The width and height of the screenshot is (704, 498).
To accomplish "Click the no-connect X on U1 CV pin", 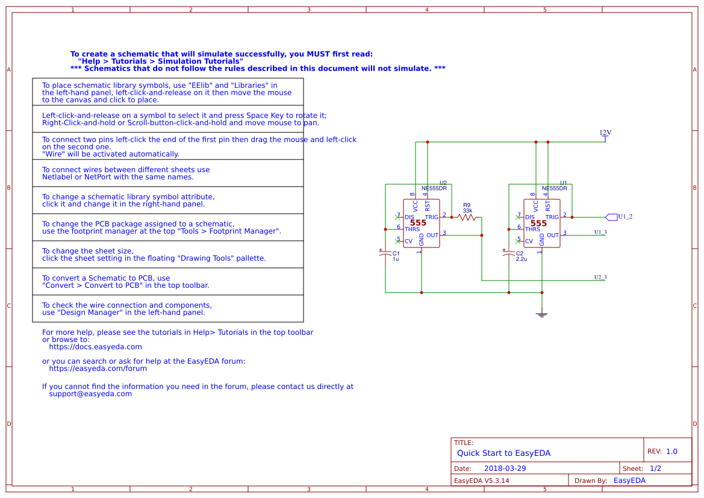I will (518, 241).
